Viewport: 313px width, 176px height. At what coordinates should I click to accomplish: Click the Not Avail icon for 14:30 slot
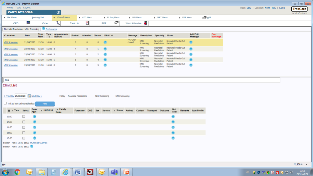point(173,127)
